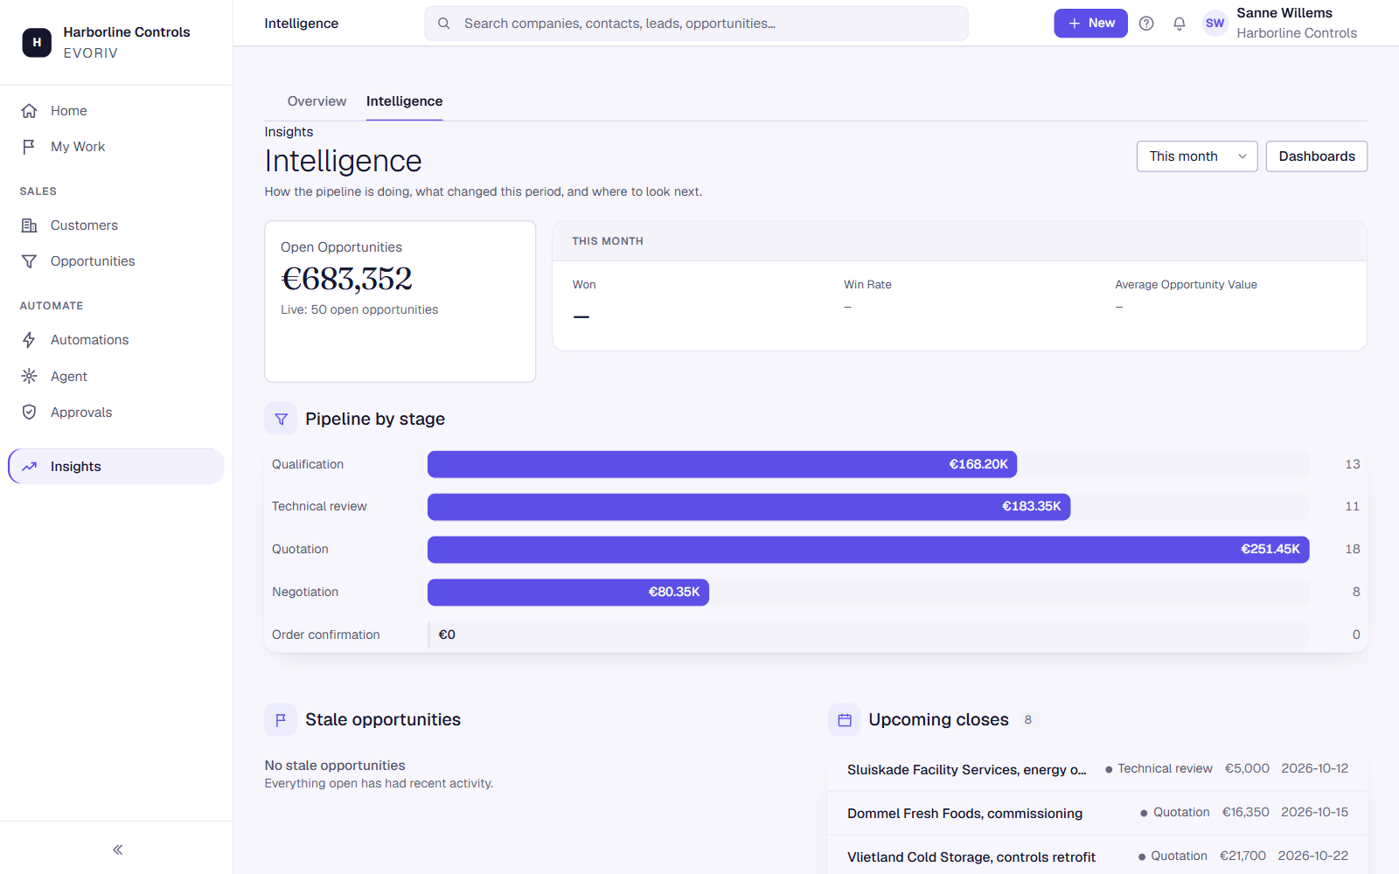
Task: Click the My Work flag icon
Action: [x=29, y=147]
